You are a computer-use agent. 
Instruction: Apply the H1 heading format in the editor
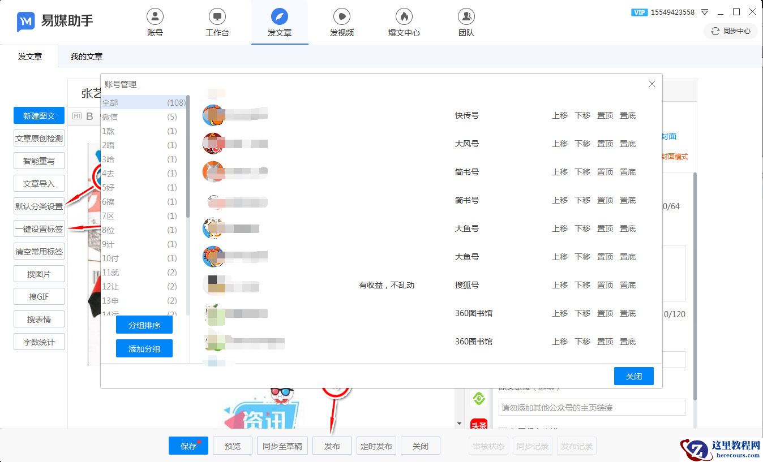pyautogui.click(x=78, y=116)
